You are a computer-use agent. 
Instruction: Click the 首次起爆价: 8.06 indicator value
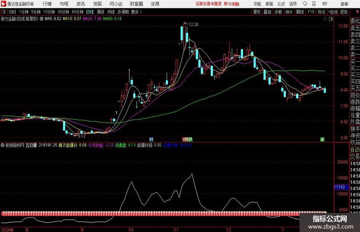72,145
